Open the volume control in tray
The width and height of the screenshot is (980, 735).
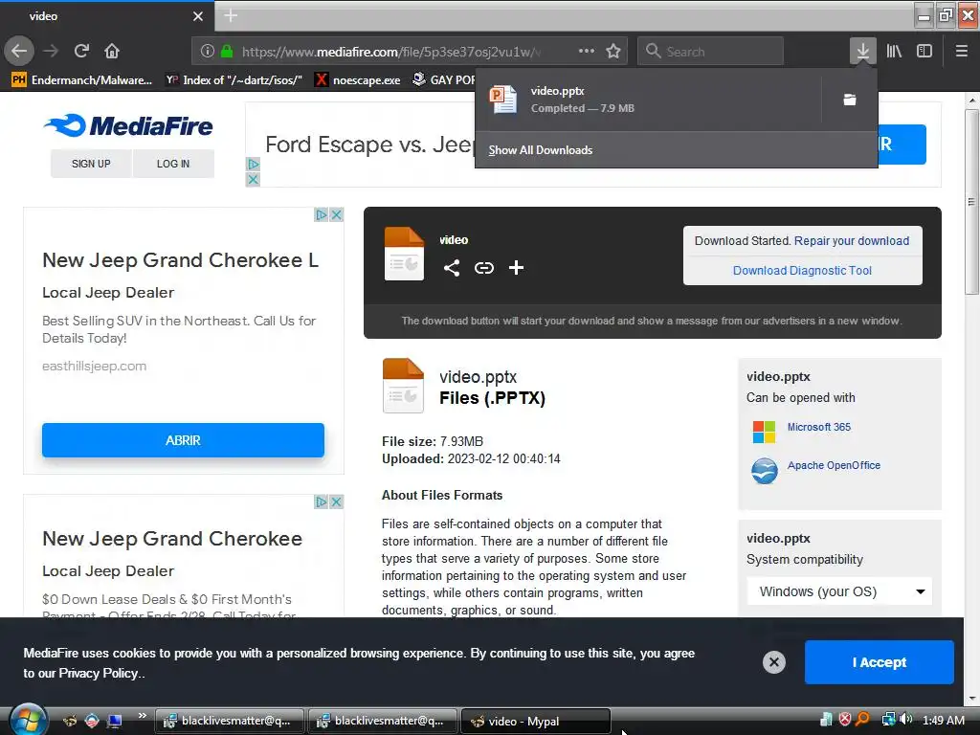[x=905, y=720]
